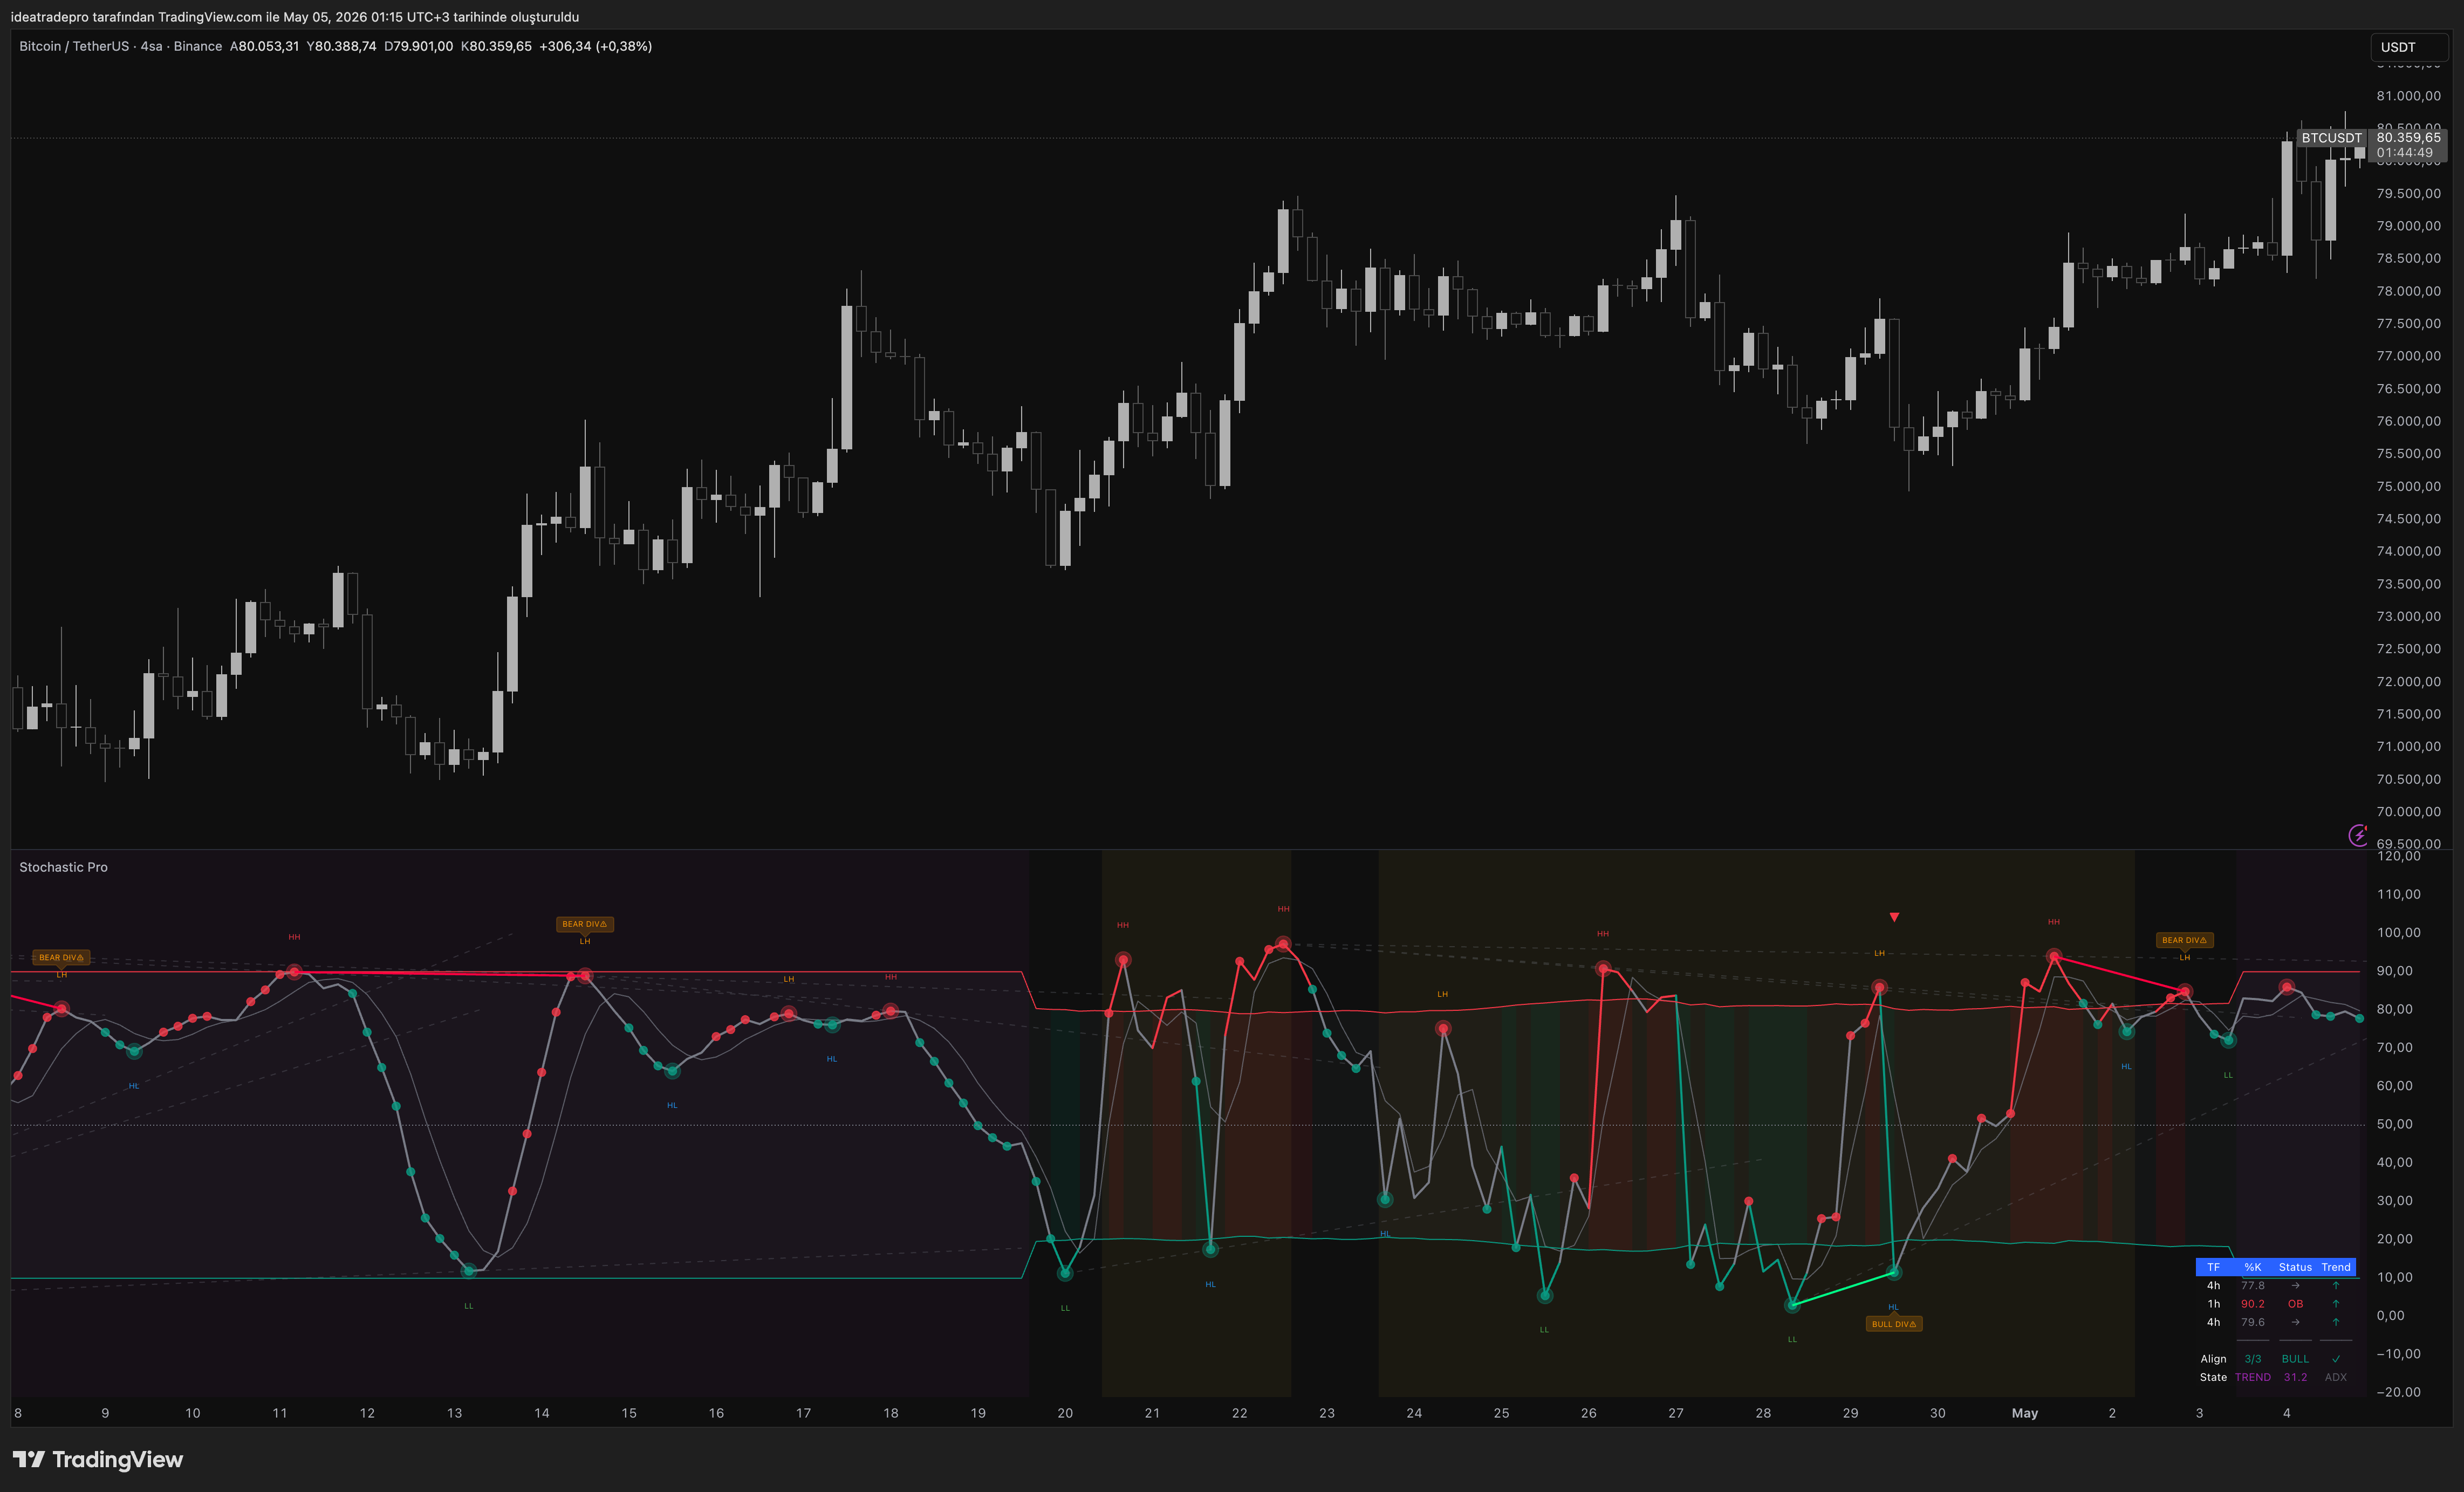Click the change value +306,34 (+0,38%)

596,46
